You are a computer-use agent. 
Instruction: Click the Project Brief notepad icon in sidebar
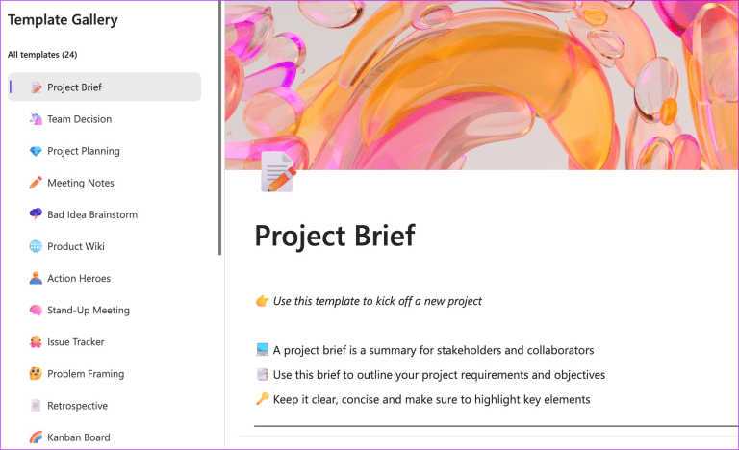point(36,87)
